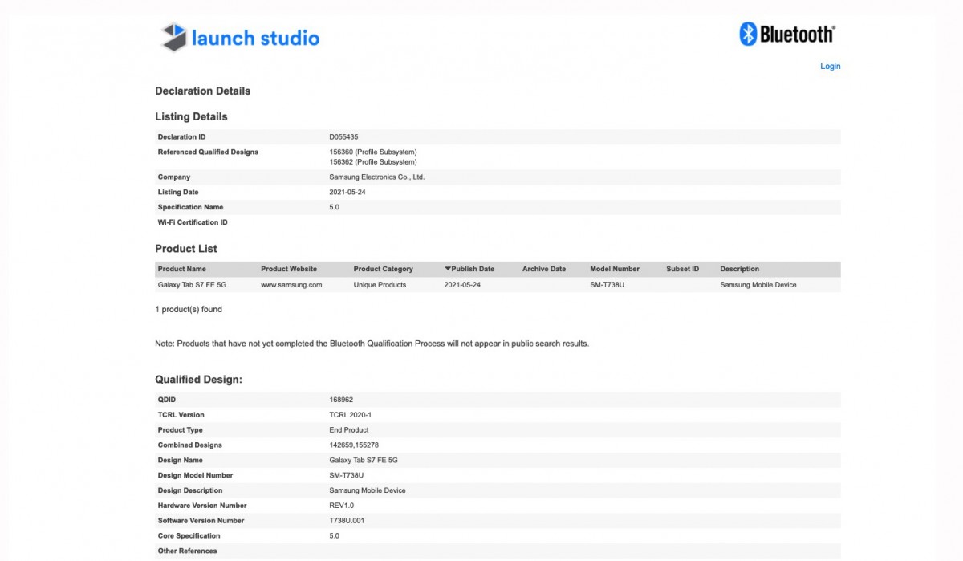Click the Product List heading

coord(186,249)
